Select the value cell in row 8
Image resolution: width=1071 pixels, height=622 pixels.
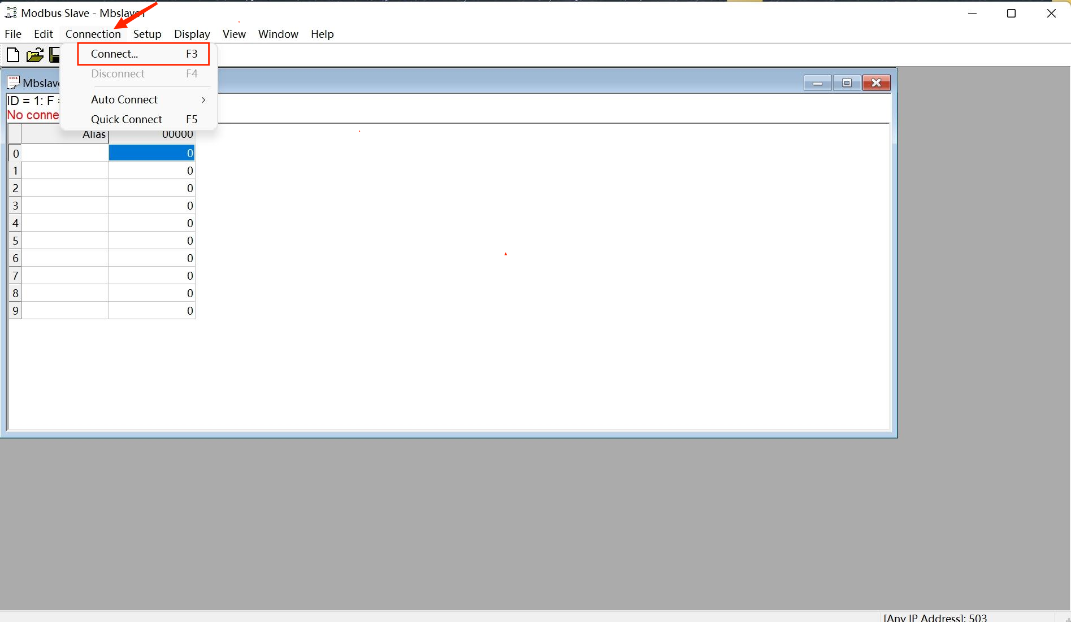pos(152,293)
